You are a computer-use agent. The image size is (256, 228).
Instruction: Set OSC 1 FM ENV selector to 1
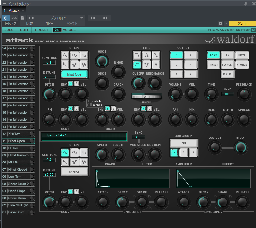(71, 109)
